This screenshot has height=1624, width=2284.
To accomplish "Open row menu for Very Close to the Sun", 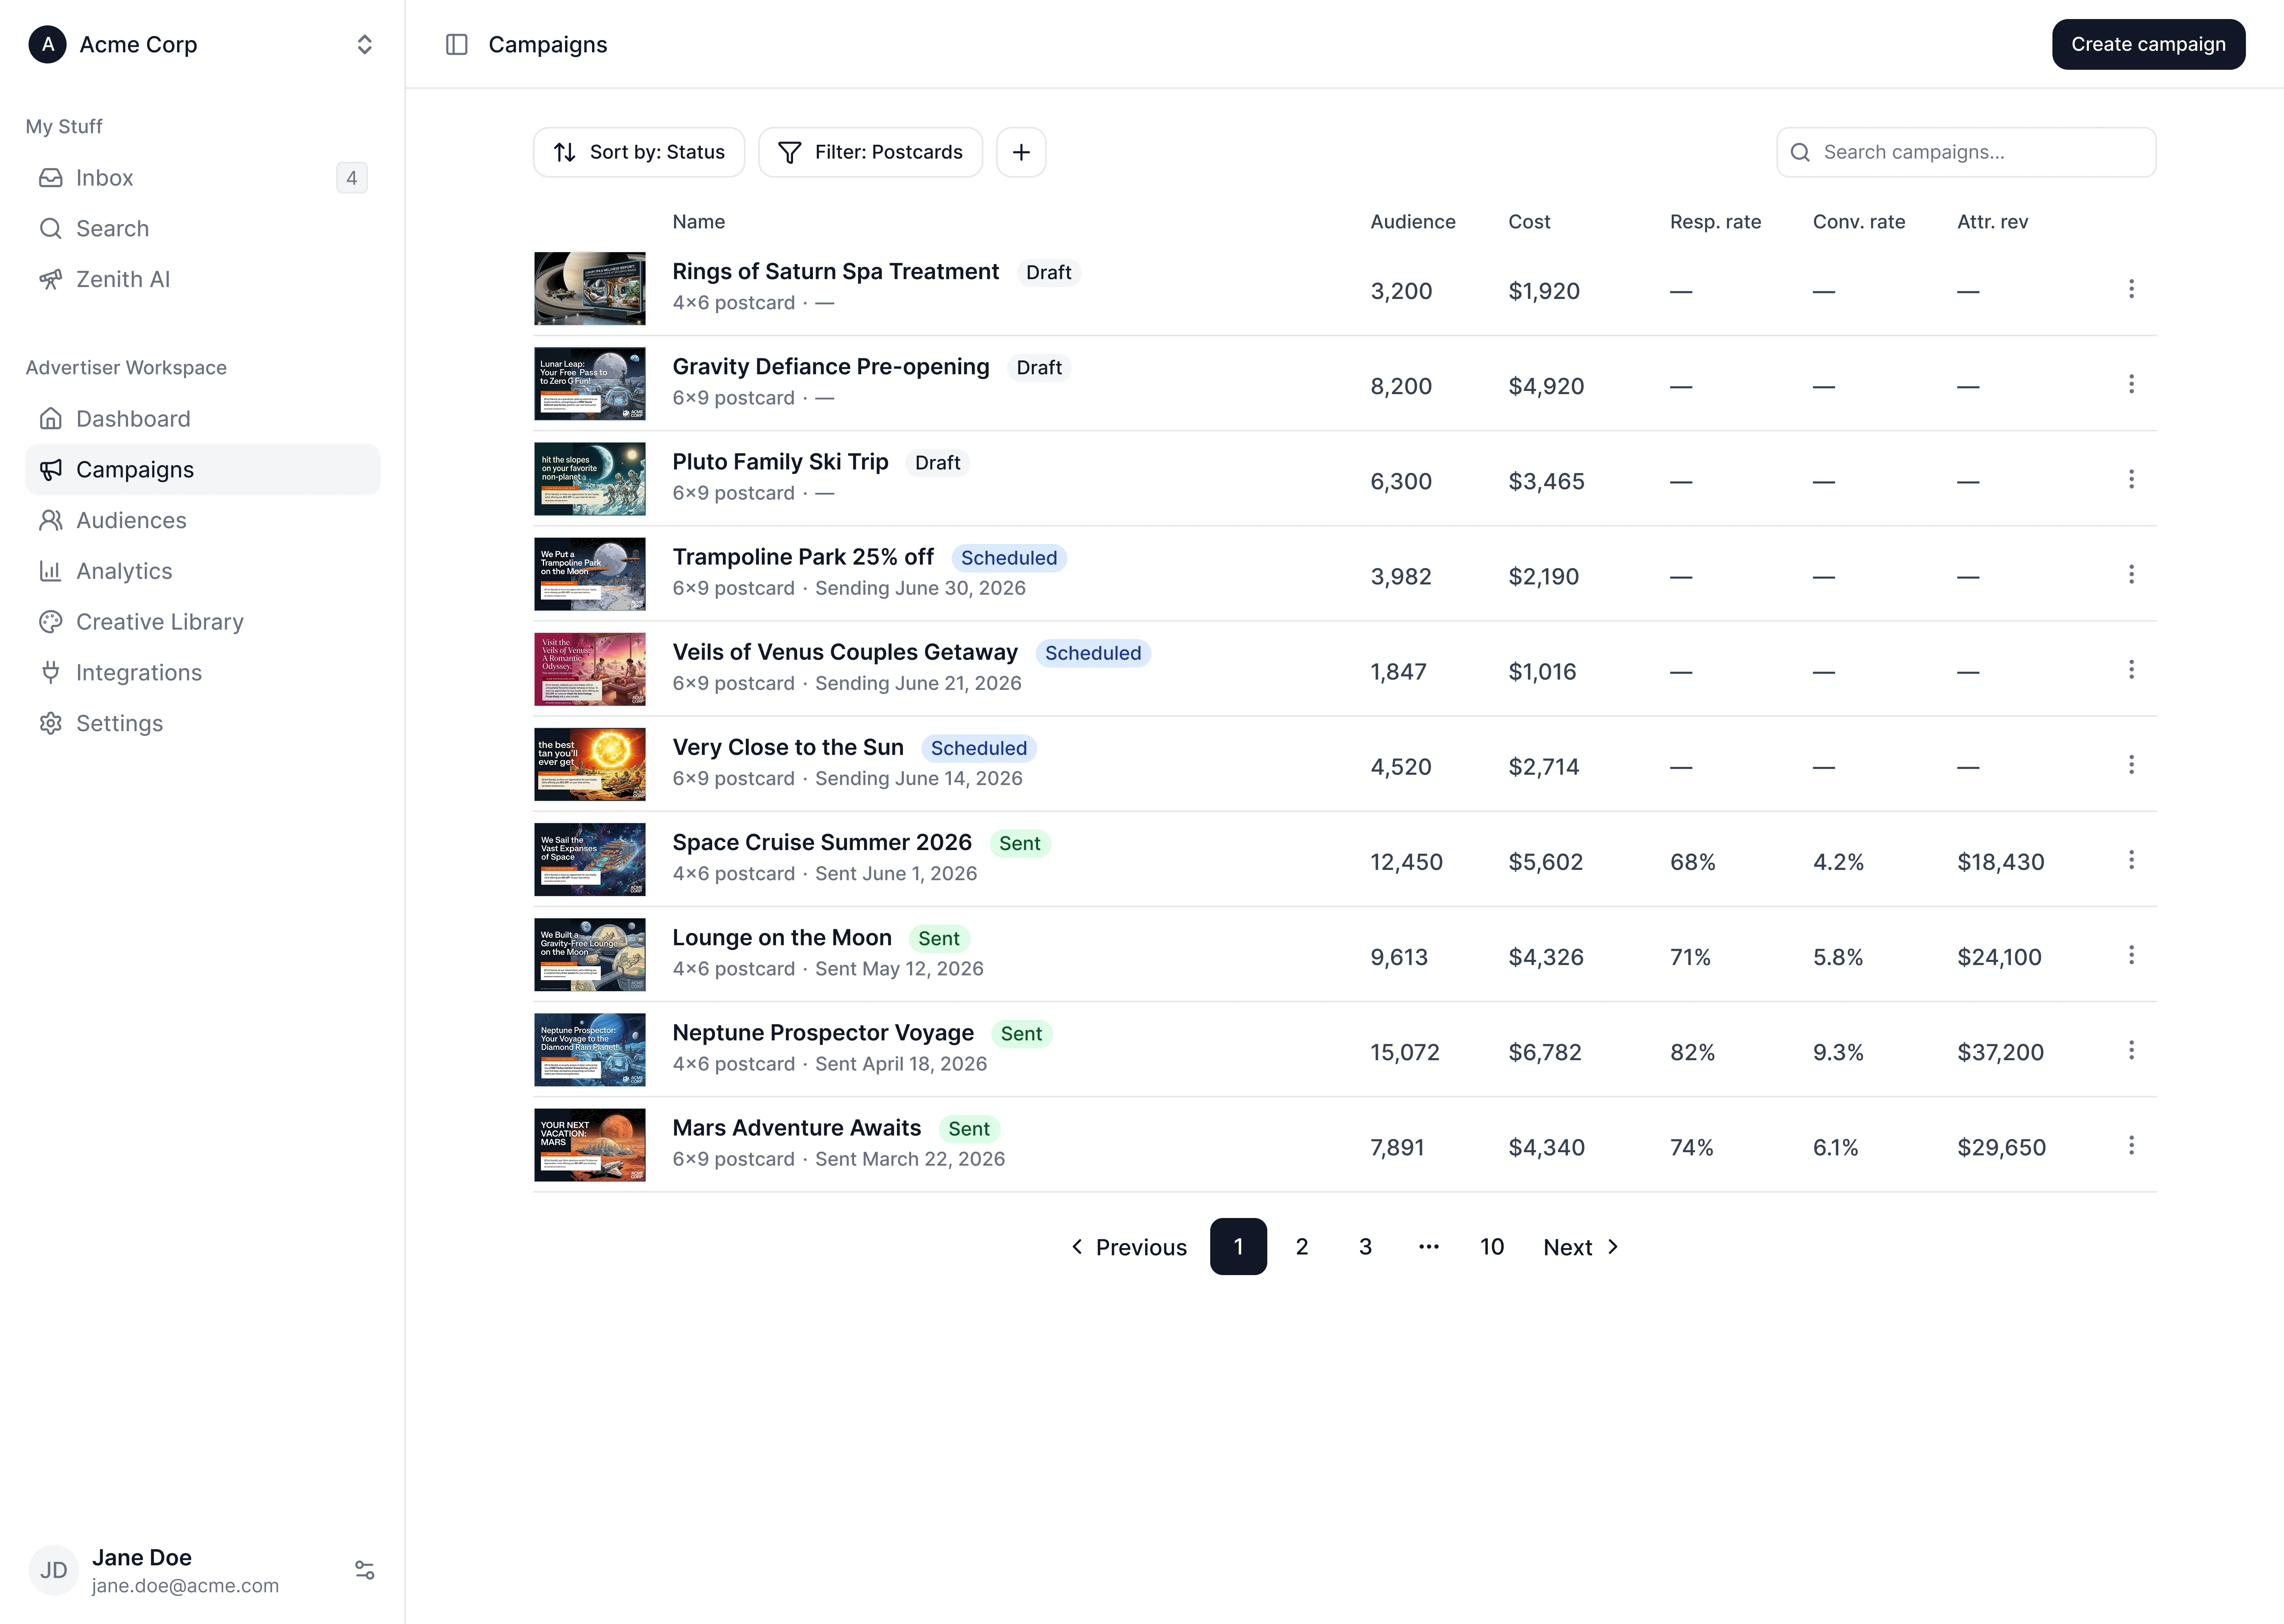I will tap(2131, 765).
